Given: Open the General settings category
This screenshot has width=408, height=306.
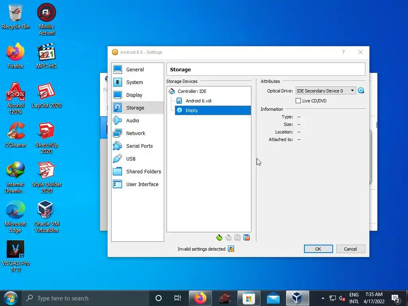Looking at the screenshot, I should tap(137, 69).
